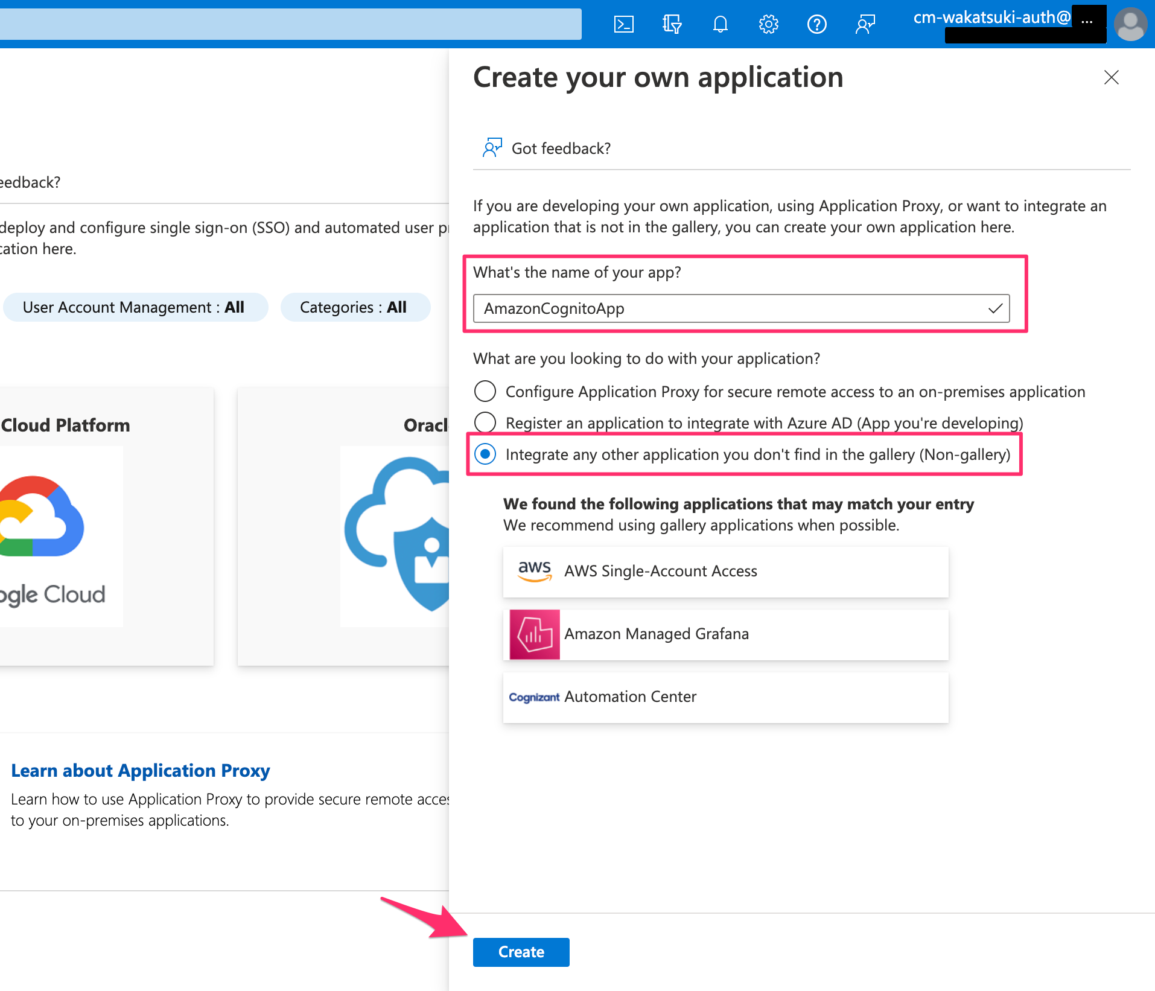Select Configure Application Proxy radio option

click(x=485, y=391)
